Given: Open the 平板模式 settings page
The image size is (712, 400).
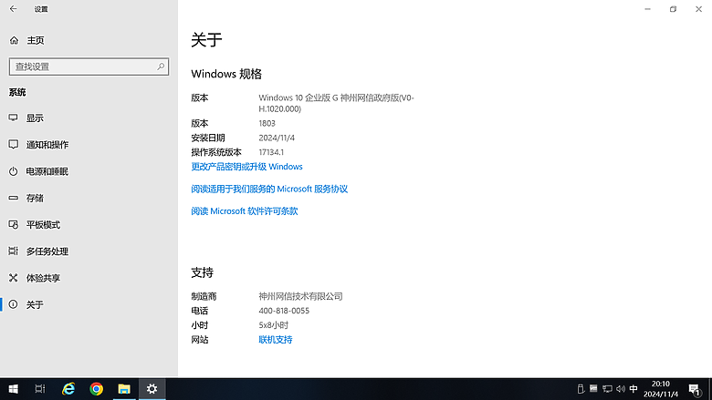Looking at the screenshot, I should pyautogui.click(x=89, y=225).
